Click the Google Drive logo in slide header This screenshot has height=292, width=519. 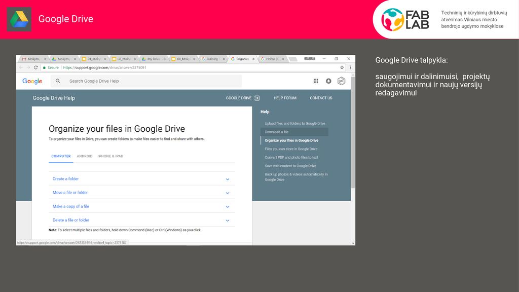pyautogui.click(x=19, y=19)
